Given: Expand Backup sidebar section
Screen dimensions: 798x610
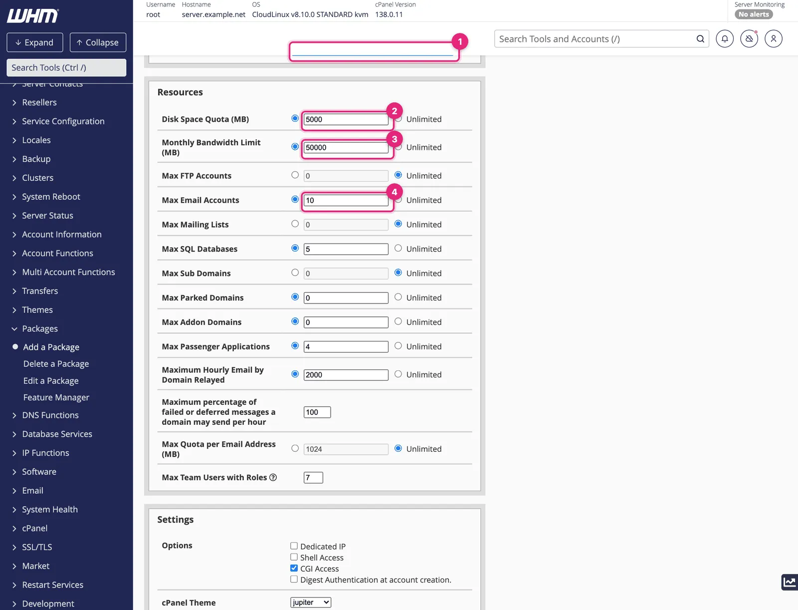Looking at the screenshot, I should 36,159.
